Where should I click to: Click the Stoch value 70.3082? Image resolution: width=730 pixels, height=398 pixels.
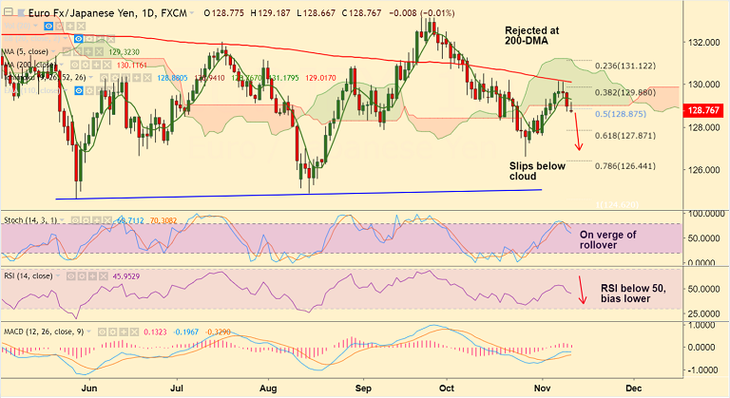tap(163, 220)
